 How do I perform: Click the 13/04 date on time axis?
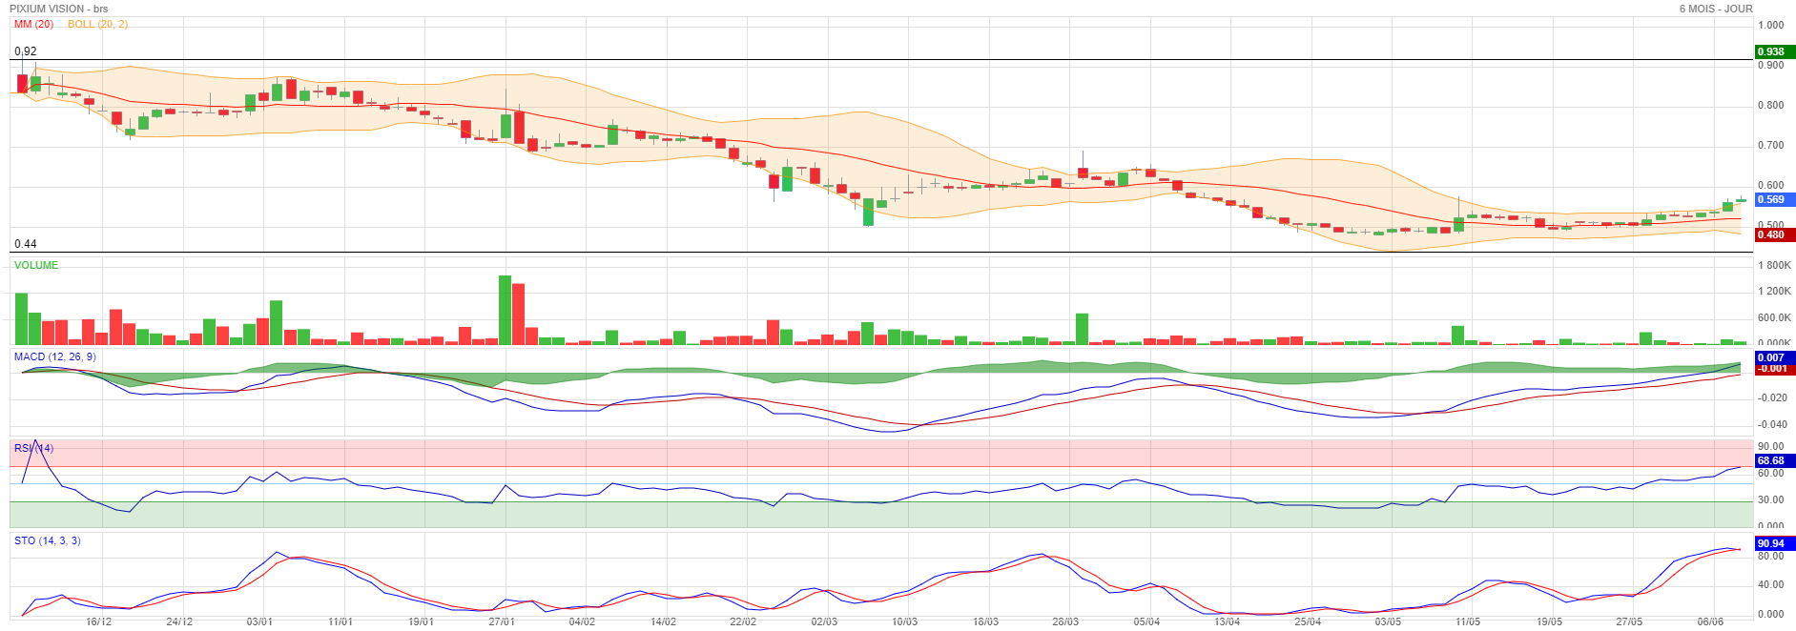pyautogui.click(x=1227, y=621)
